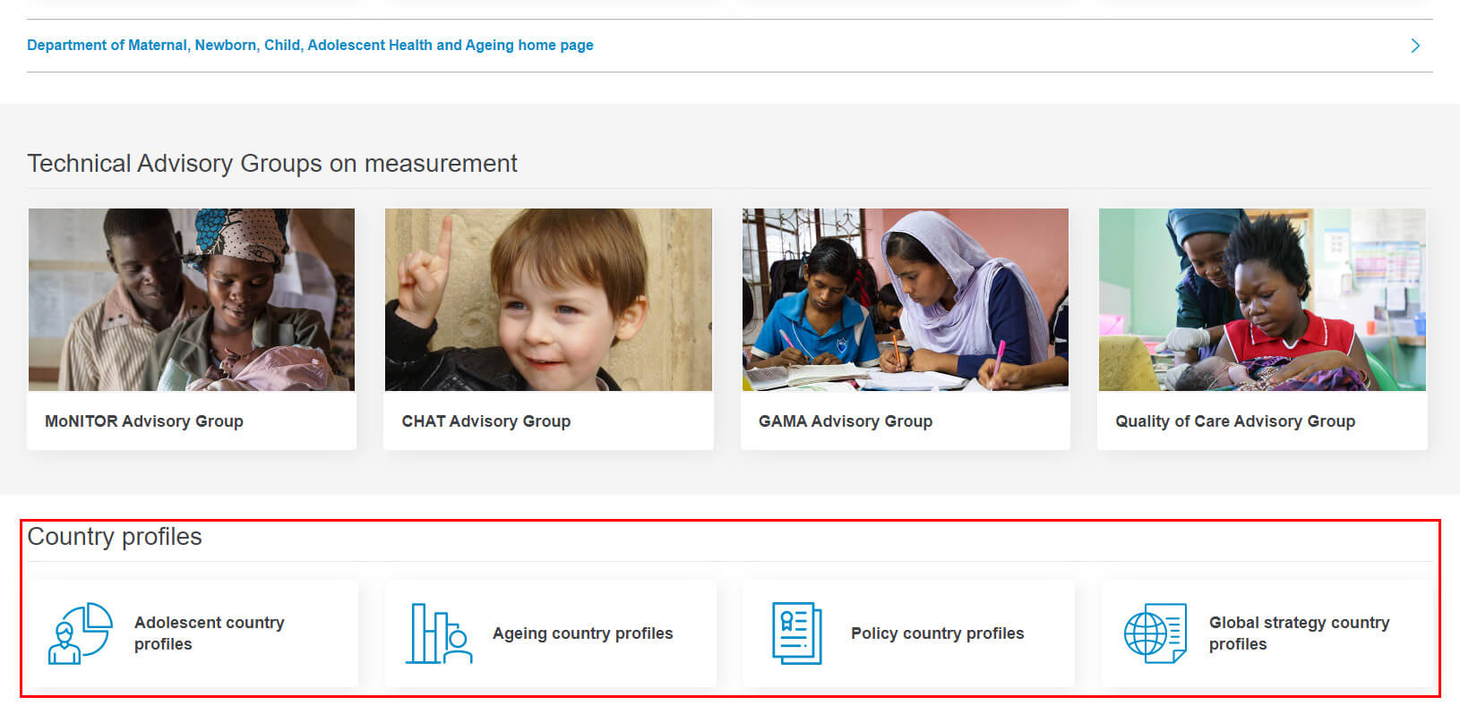
Task: Open Adolescent country profiles text link
Action: tap(210, 633)
